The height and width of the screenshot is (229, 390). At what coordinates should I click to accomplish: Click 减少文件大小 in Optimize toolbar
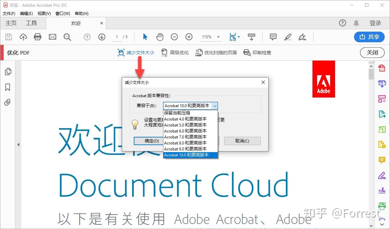[x=136, y=53]
